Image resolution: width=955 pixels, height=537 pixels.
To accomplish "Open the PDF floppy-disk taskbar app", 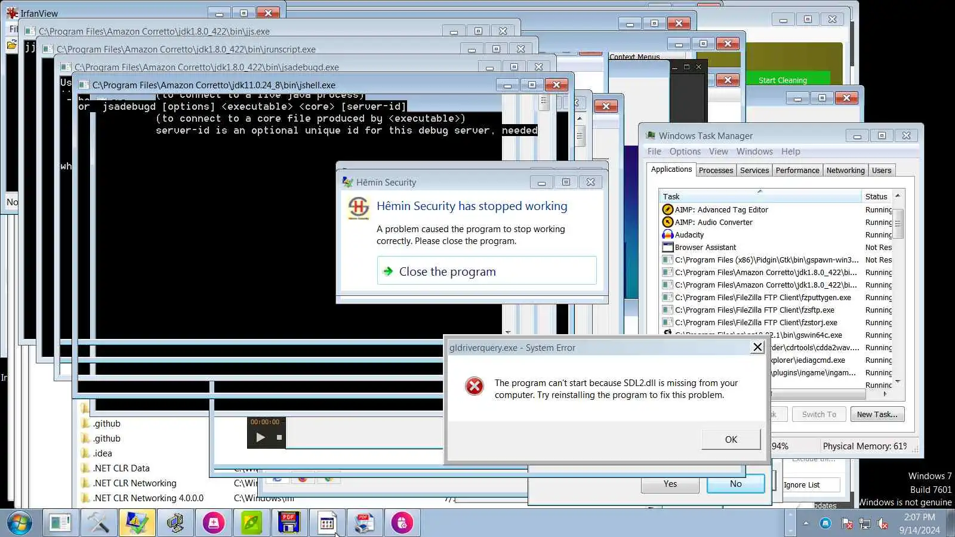I will 289,523.
